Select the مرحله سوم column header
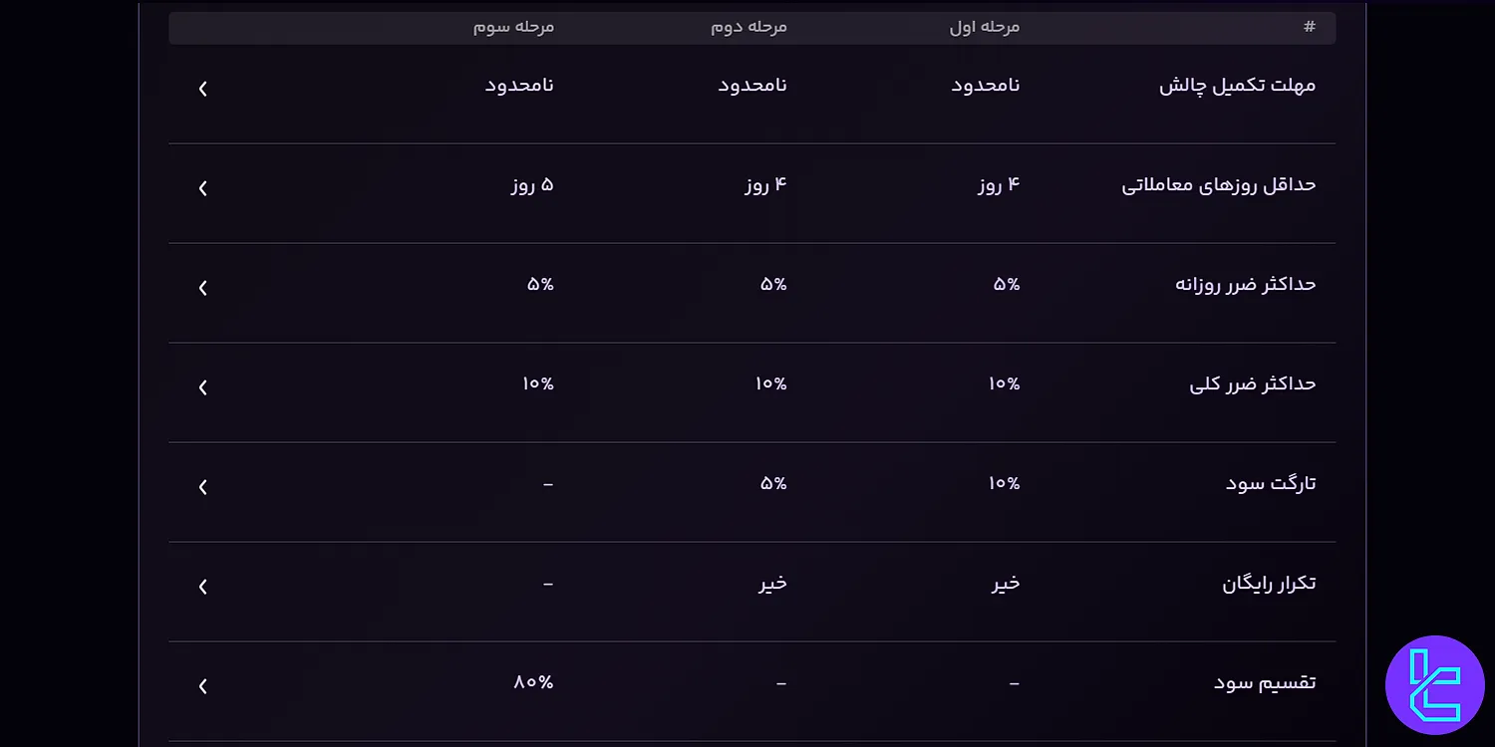Image resolution: width=1495 pixels, height=747 pixels. pos(513,27)
